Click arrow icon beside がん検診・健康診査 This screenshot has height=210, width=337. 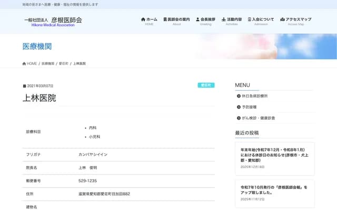tap(239, 118)
